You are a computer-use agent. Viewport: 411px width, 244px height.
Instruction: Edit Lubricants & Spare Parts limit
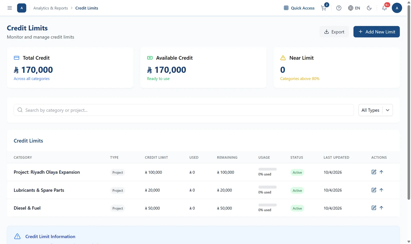point(374,190)
